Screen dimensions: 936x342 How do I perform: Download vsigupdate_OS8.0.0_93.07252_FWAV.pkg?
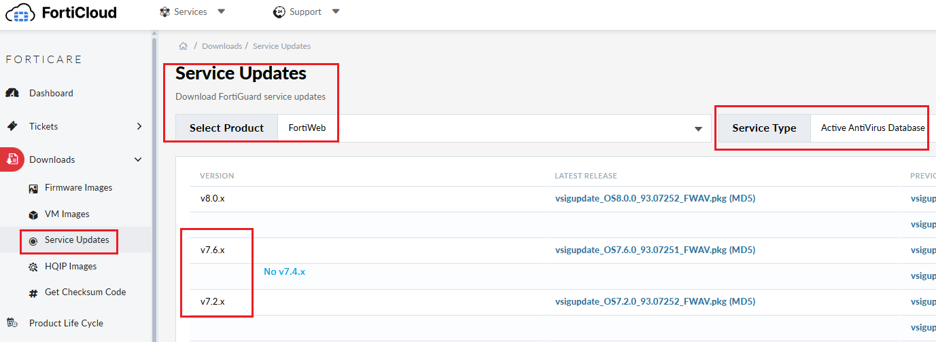pos(655,199)
